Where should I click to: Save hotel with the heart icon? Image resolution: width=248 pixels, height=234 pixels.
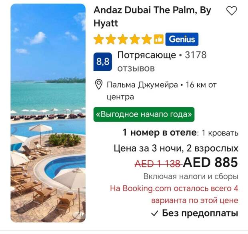tap(232, 11)
